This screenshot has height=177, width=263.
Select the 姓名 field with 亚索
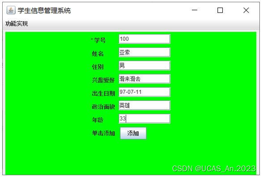click(144, 52)
